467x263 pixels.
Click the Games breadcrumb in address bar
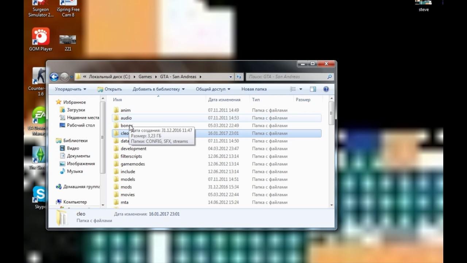click(145, 77)
